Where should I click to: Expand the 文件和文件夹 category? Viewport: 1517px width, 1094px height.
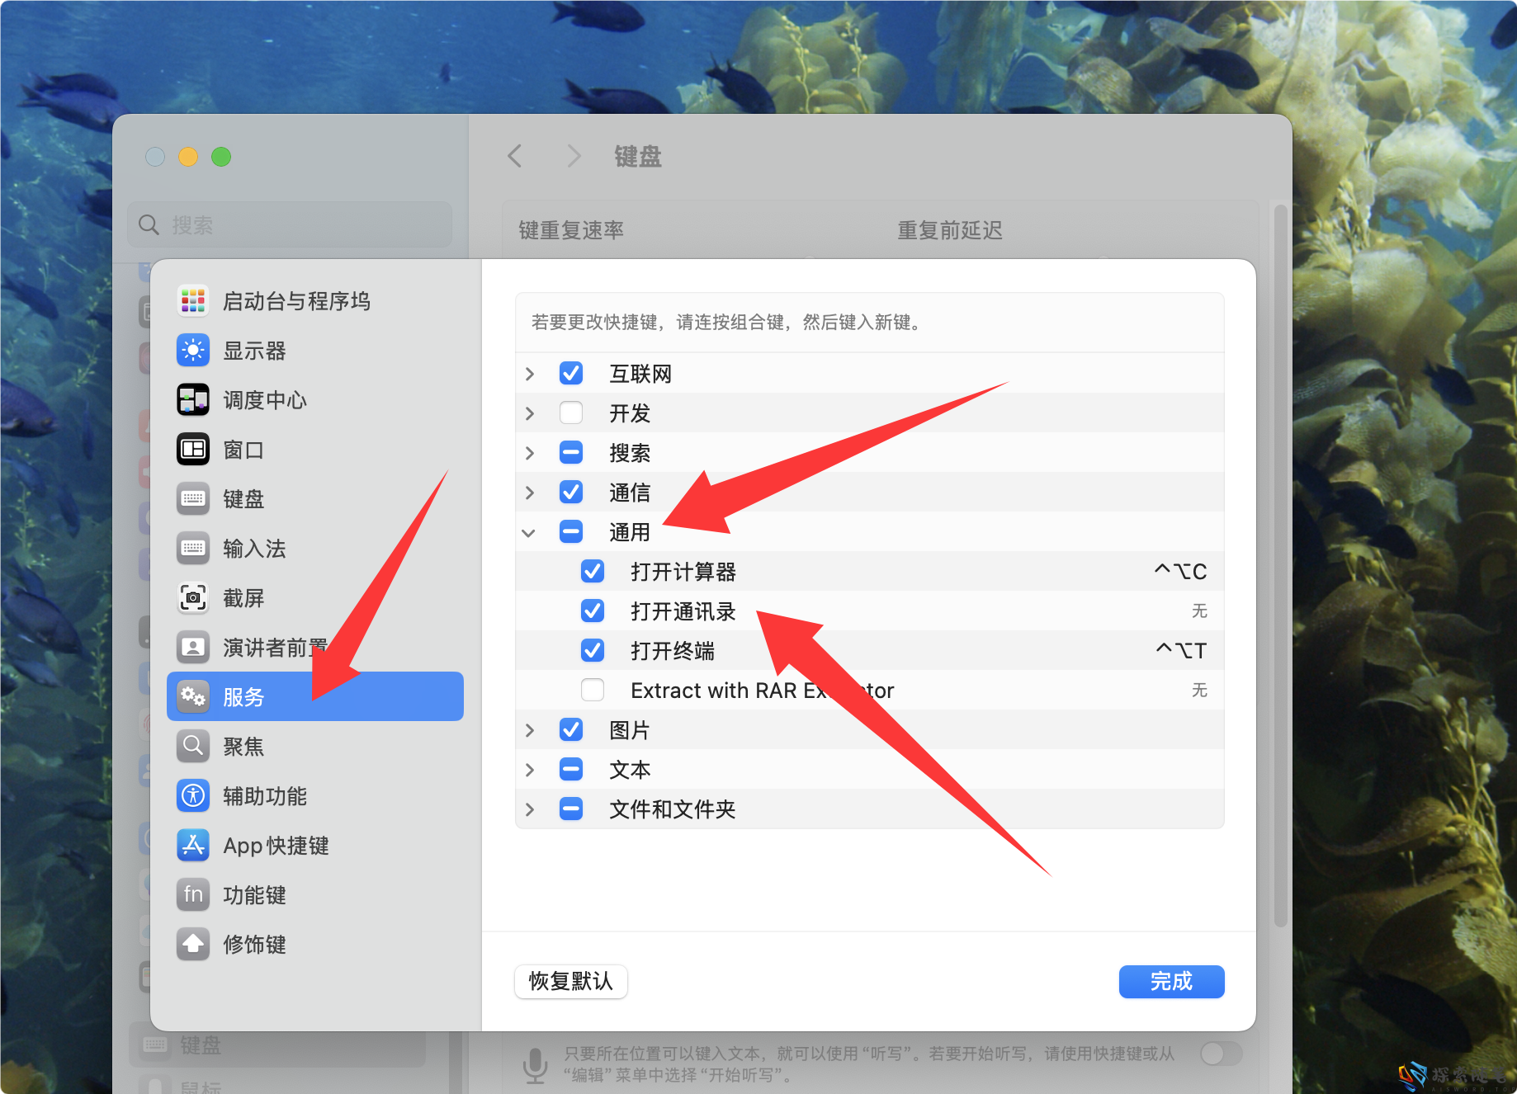pyautogui.click(x=528, y=809)
